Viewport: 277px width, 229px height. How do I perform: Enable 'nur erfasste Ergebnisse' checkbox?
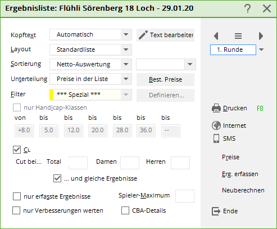click(x=17, y=196)
